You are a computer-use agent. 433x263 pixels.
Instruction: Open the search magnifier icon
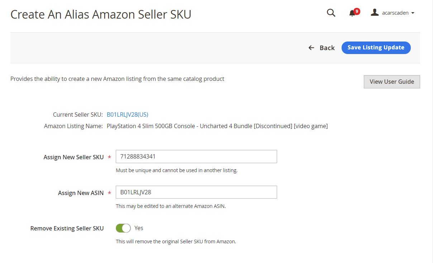[x=331, y=13]
